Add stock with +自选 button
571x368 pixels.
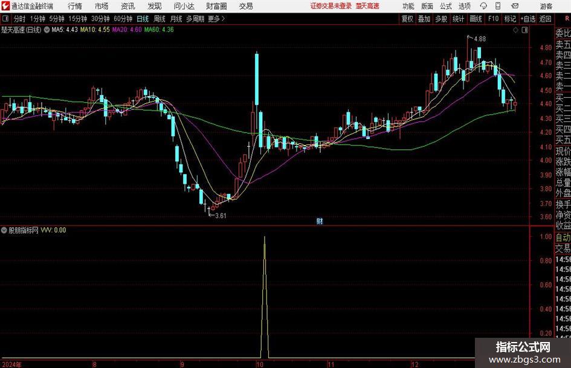[528, 19]
